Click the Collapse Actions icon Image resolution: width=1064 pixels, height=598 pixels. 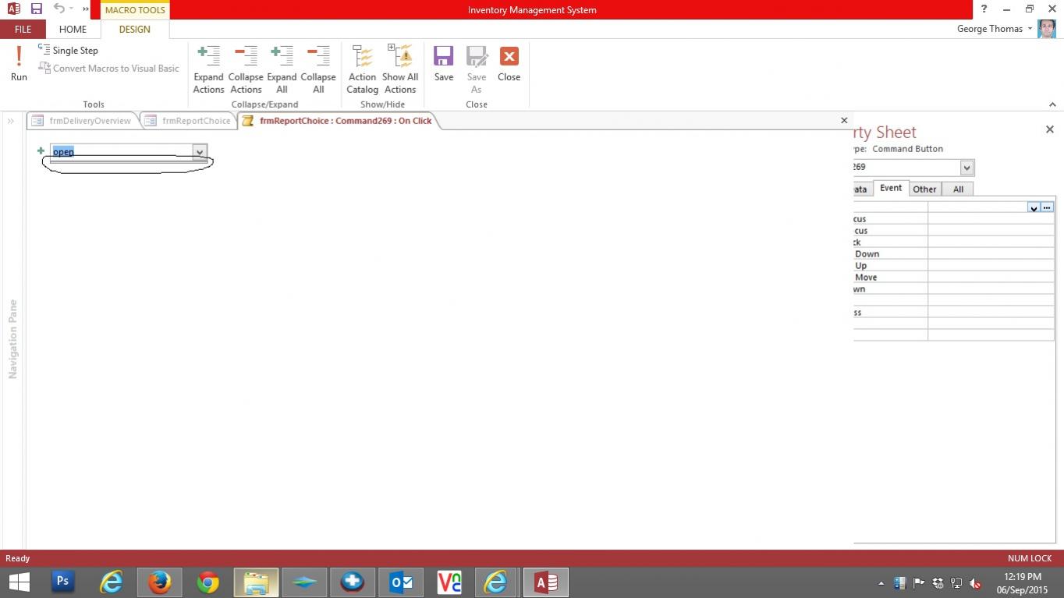245,69
